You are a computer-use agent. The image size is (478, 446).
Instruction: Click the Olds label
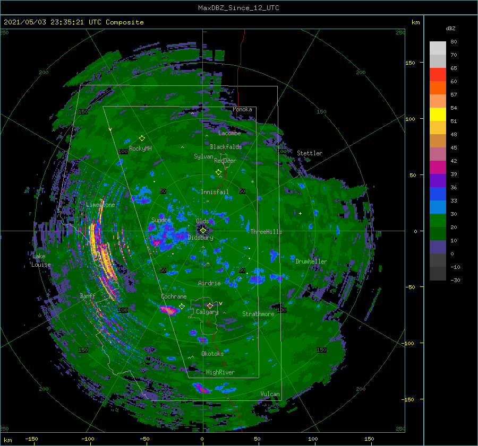pyautogui.click(x=202, y=221)
